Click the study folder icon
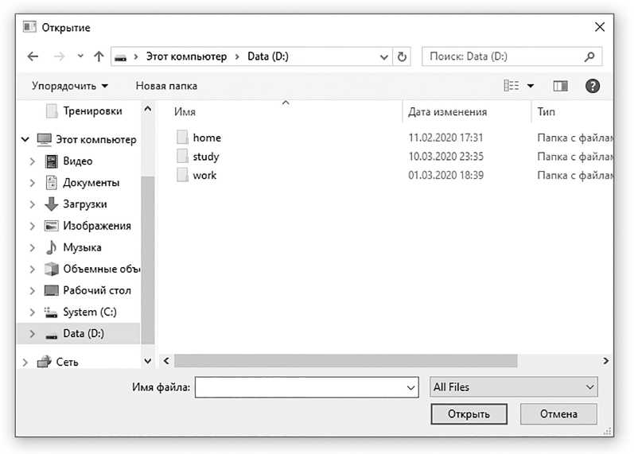 (182, 156)
